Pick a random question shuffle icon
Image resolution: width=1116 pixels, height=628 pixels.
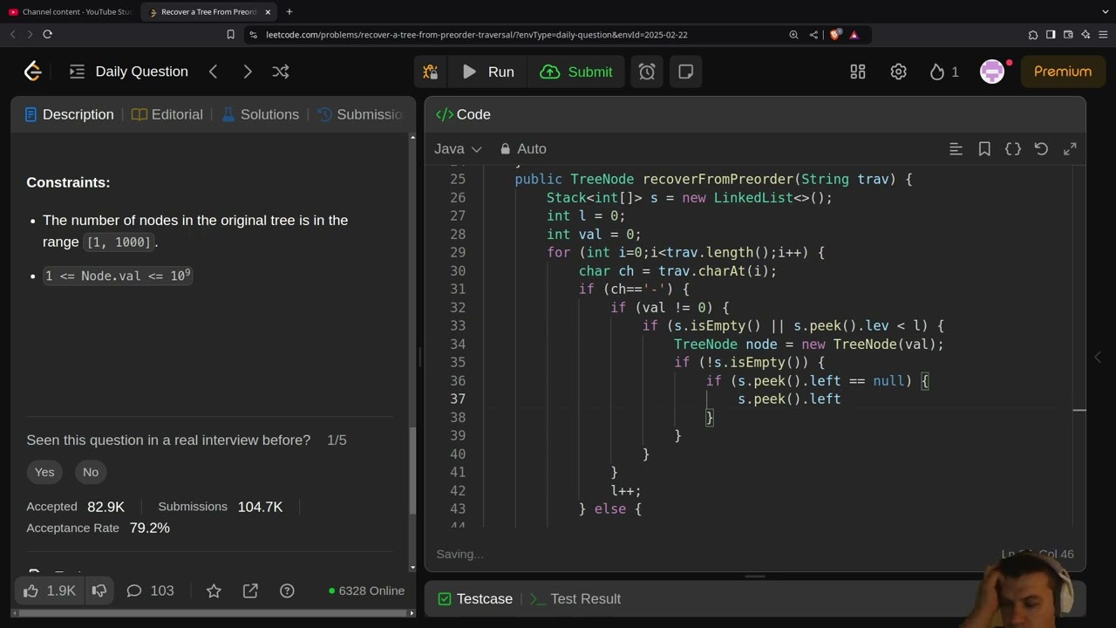281,72
